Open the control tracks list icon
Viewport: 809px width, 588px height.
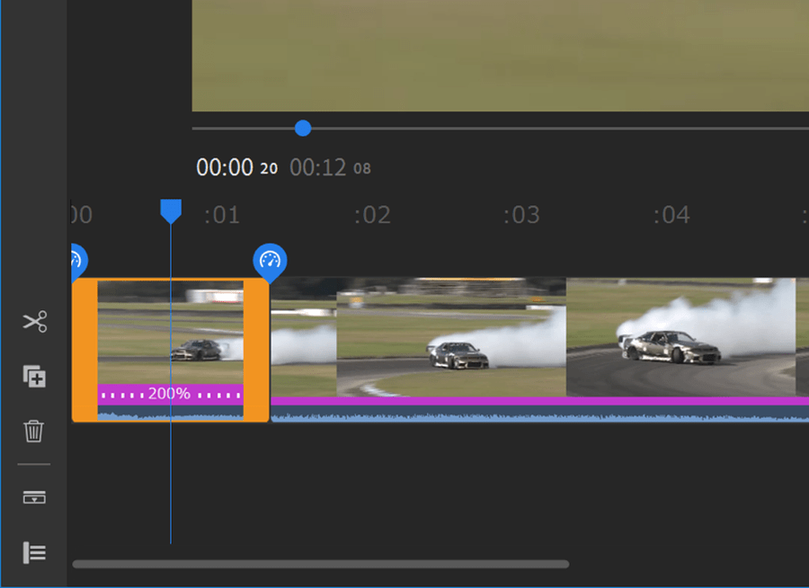click(x=34, y=552)
